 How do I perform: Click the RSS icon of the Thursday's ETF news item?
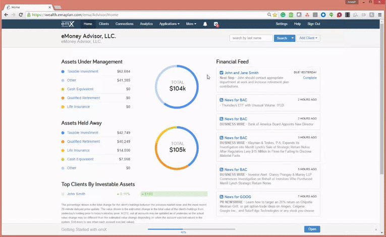(222, 100)
